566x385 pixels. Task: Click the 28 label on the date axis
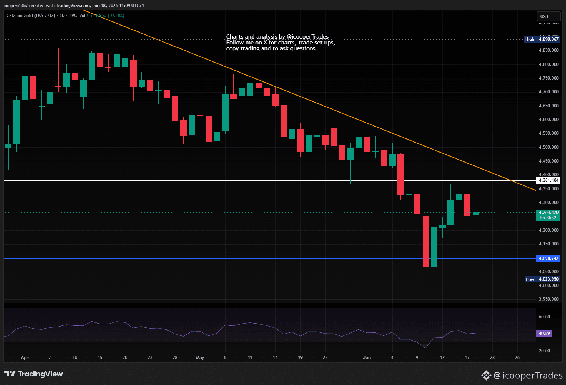click(x=175, y=358)
